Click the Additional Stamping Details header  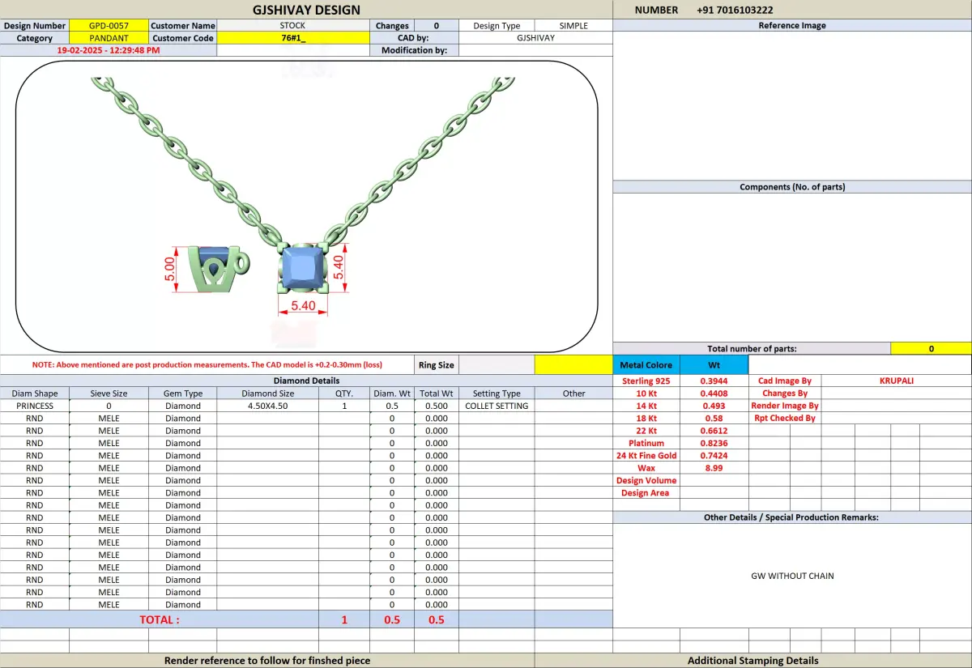click(753, 661)
